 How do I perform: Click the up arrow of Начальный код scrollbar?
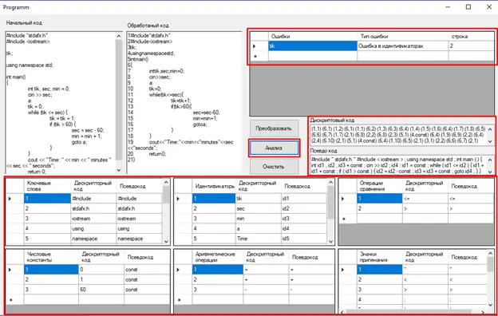(x=119, y=36)
